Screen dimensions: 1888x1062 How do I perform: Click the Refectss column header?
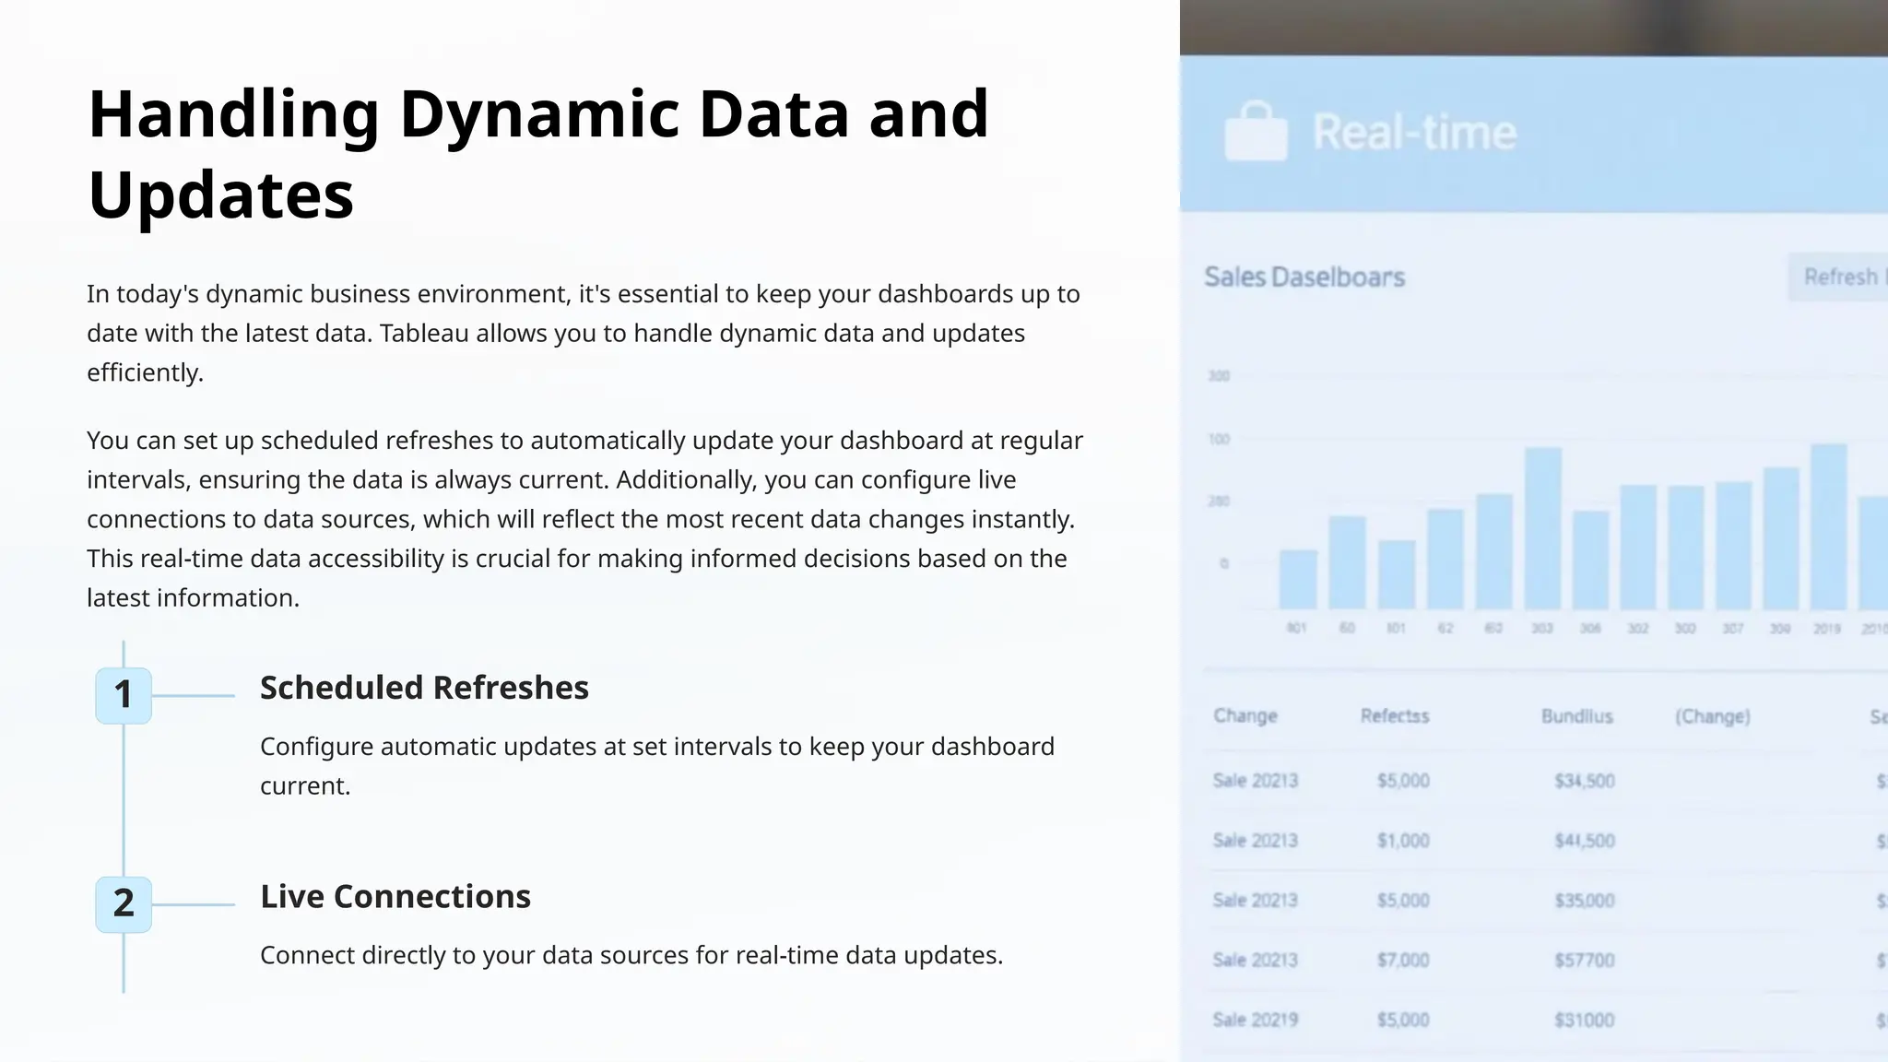point(1395,716)
